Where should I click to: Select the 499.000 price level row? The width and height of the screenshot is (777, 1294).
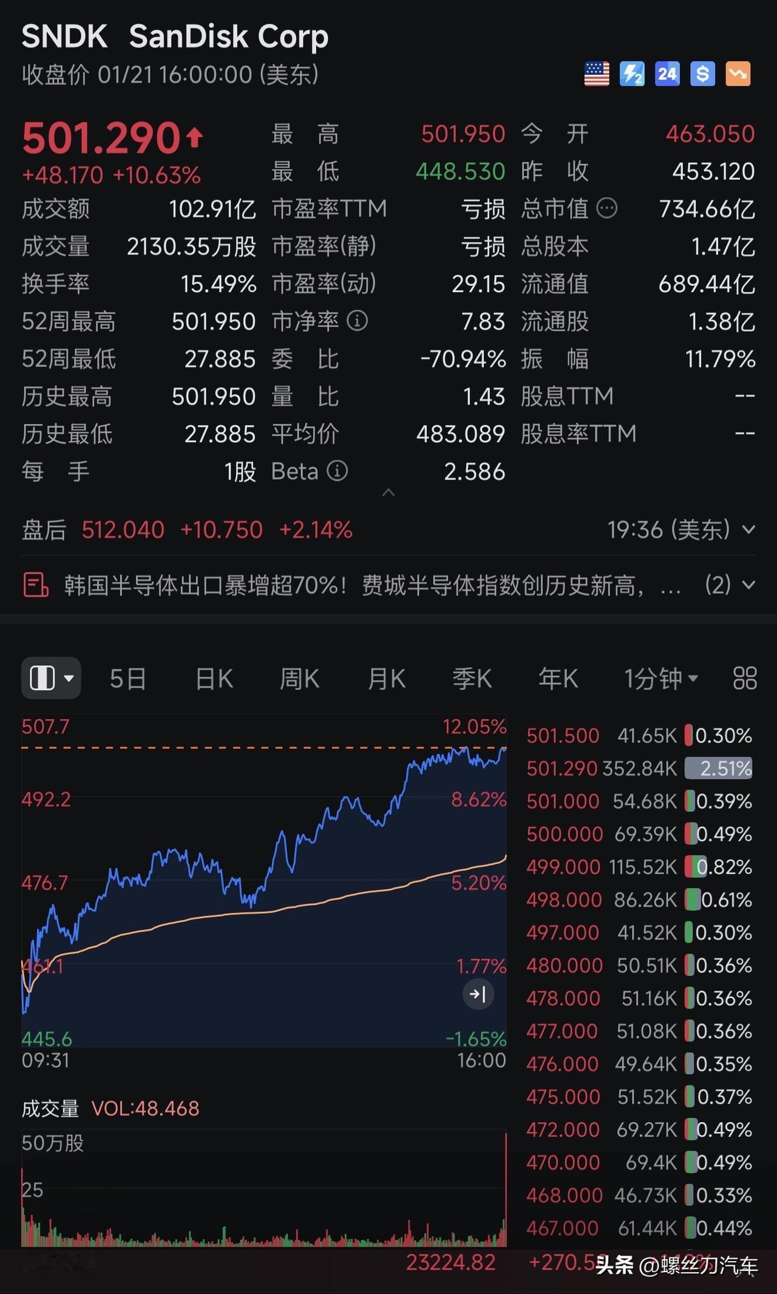point(639,867)
